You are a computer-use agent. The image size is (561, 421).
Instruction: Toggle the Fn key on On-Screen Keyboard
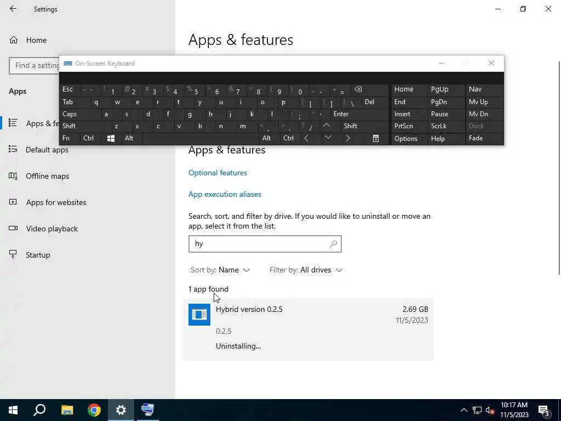pos(70,138)
